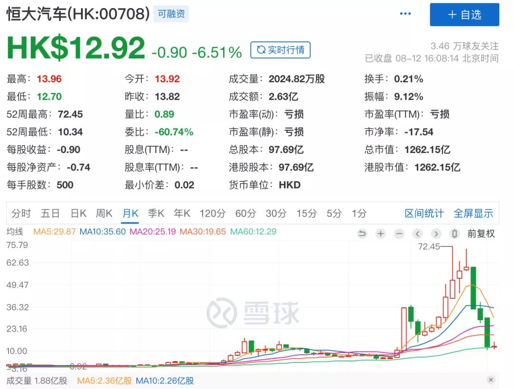514x389 pixels.
Task: Zoom out chart with minus icon
Action: (399, 234)
